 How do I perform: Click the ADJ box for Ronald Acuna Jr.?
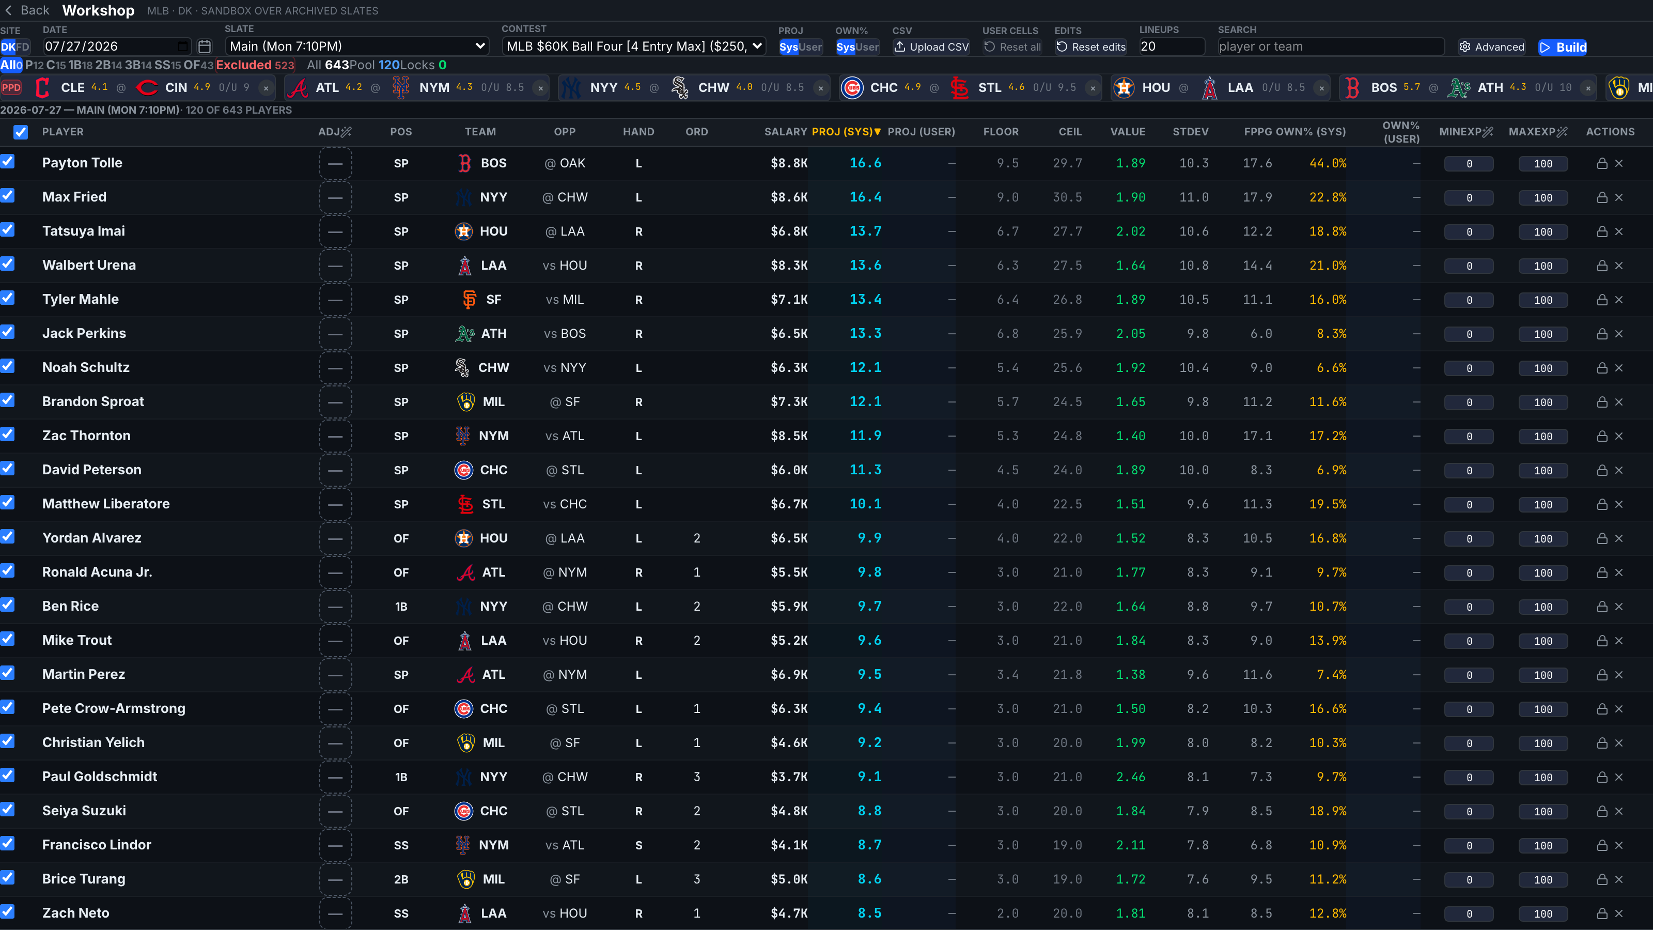[335, 572]
